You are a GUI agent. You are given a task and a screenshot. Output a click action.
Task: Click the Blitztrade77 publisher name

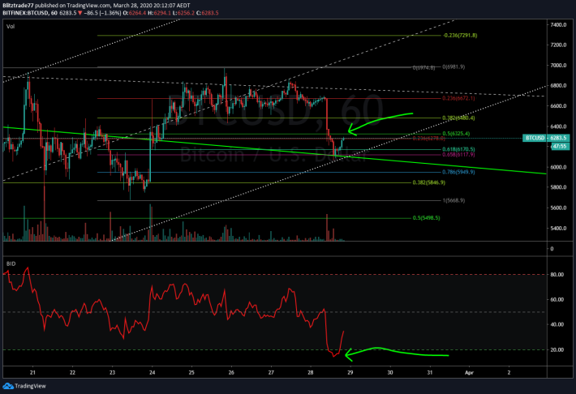coord(18,6)
